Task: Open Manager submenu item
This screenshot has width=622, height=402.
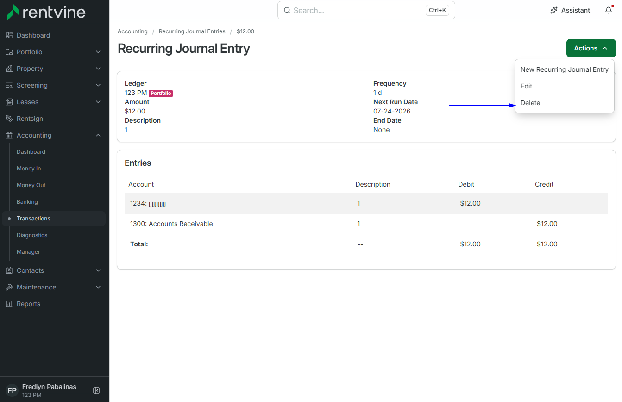Action: [28, 252]
